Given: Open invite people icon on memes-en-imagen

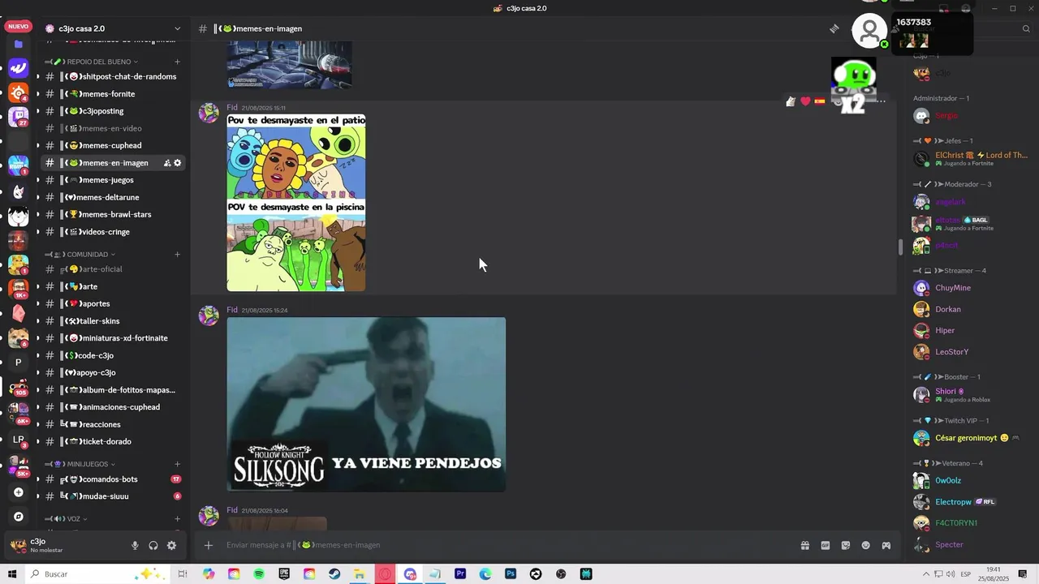Looking at the screenshot, I should (167, 163).
